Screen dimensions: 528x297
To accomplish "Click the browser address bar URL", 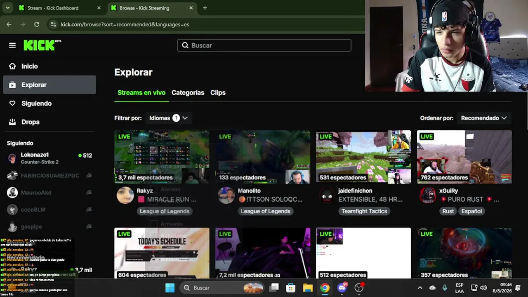I will click(x=125, y=24).
